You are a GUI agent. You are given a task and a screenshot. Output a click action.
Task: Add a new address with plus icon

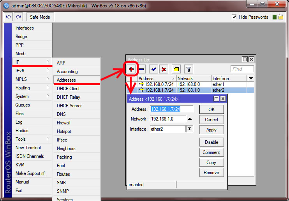[x=131, y=69]
